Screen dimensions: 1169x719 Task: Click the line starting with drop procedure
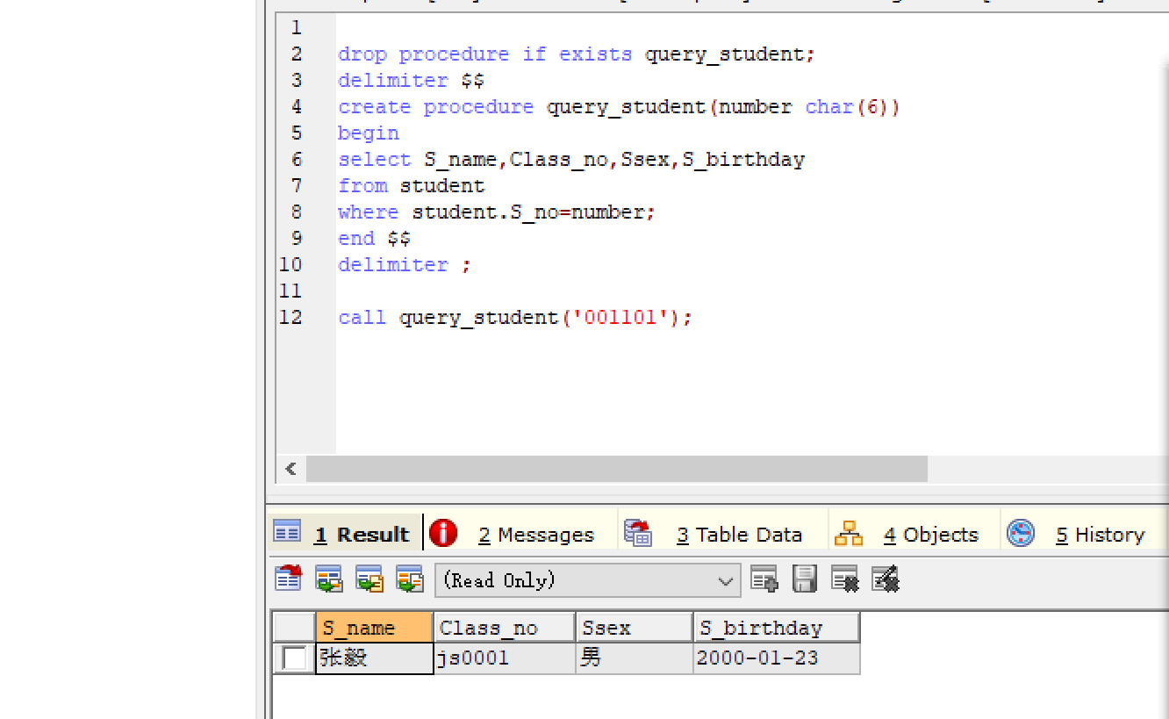[x=577, y=54]
